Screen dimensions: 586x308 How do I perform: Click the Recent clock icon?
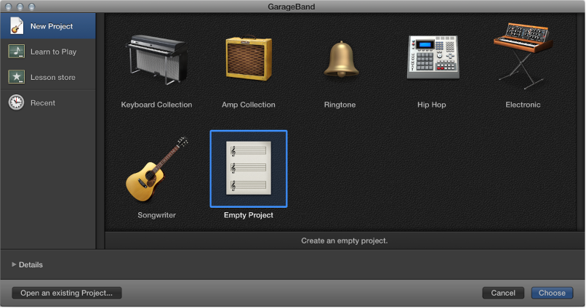coord(17,102)
